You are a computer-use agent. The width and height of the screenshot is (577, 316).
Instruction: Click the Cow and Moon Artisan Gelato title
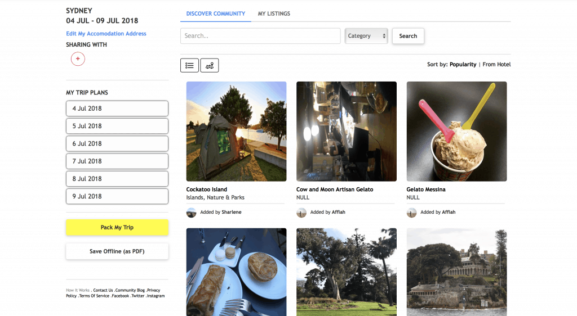tap(335, 189)
